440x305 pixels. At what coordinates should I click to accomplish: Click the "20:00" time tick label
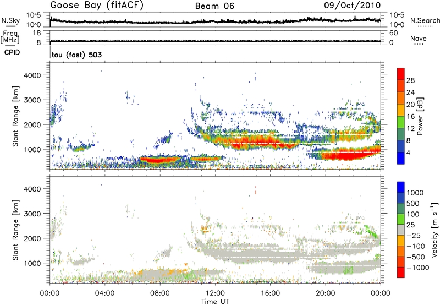click(325, 293)
